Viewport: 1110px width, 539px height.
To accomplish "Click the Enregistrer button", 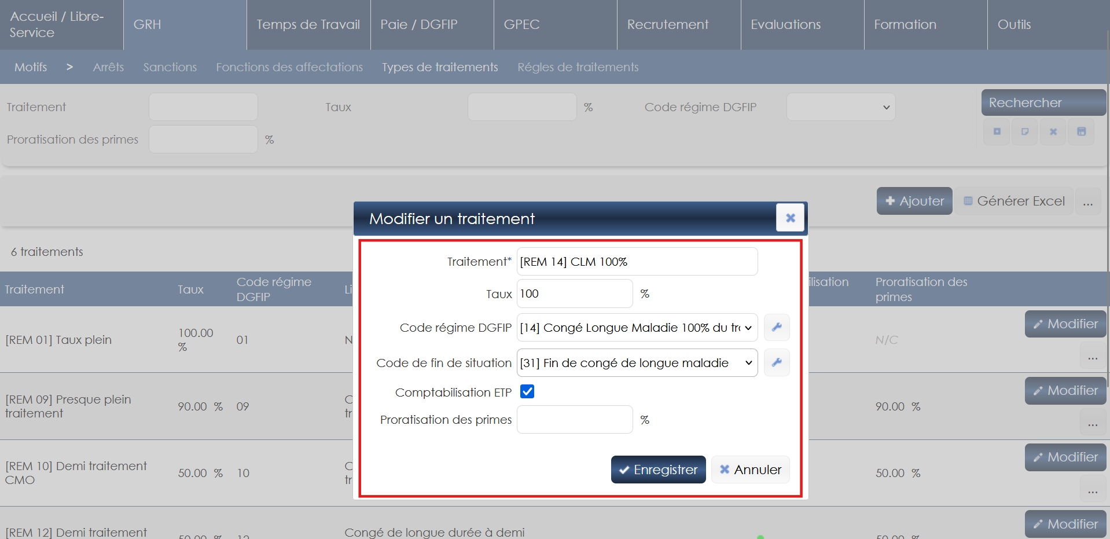I will click(658, 470).
